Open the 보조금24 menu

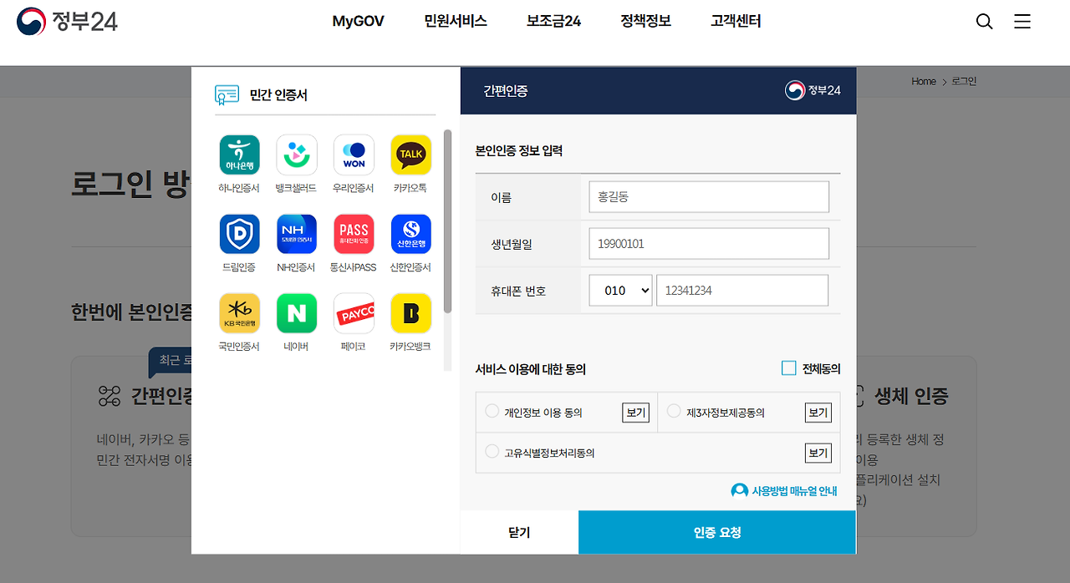click(x=553, y=22)
